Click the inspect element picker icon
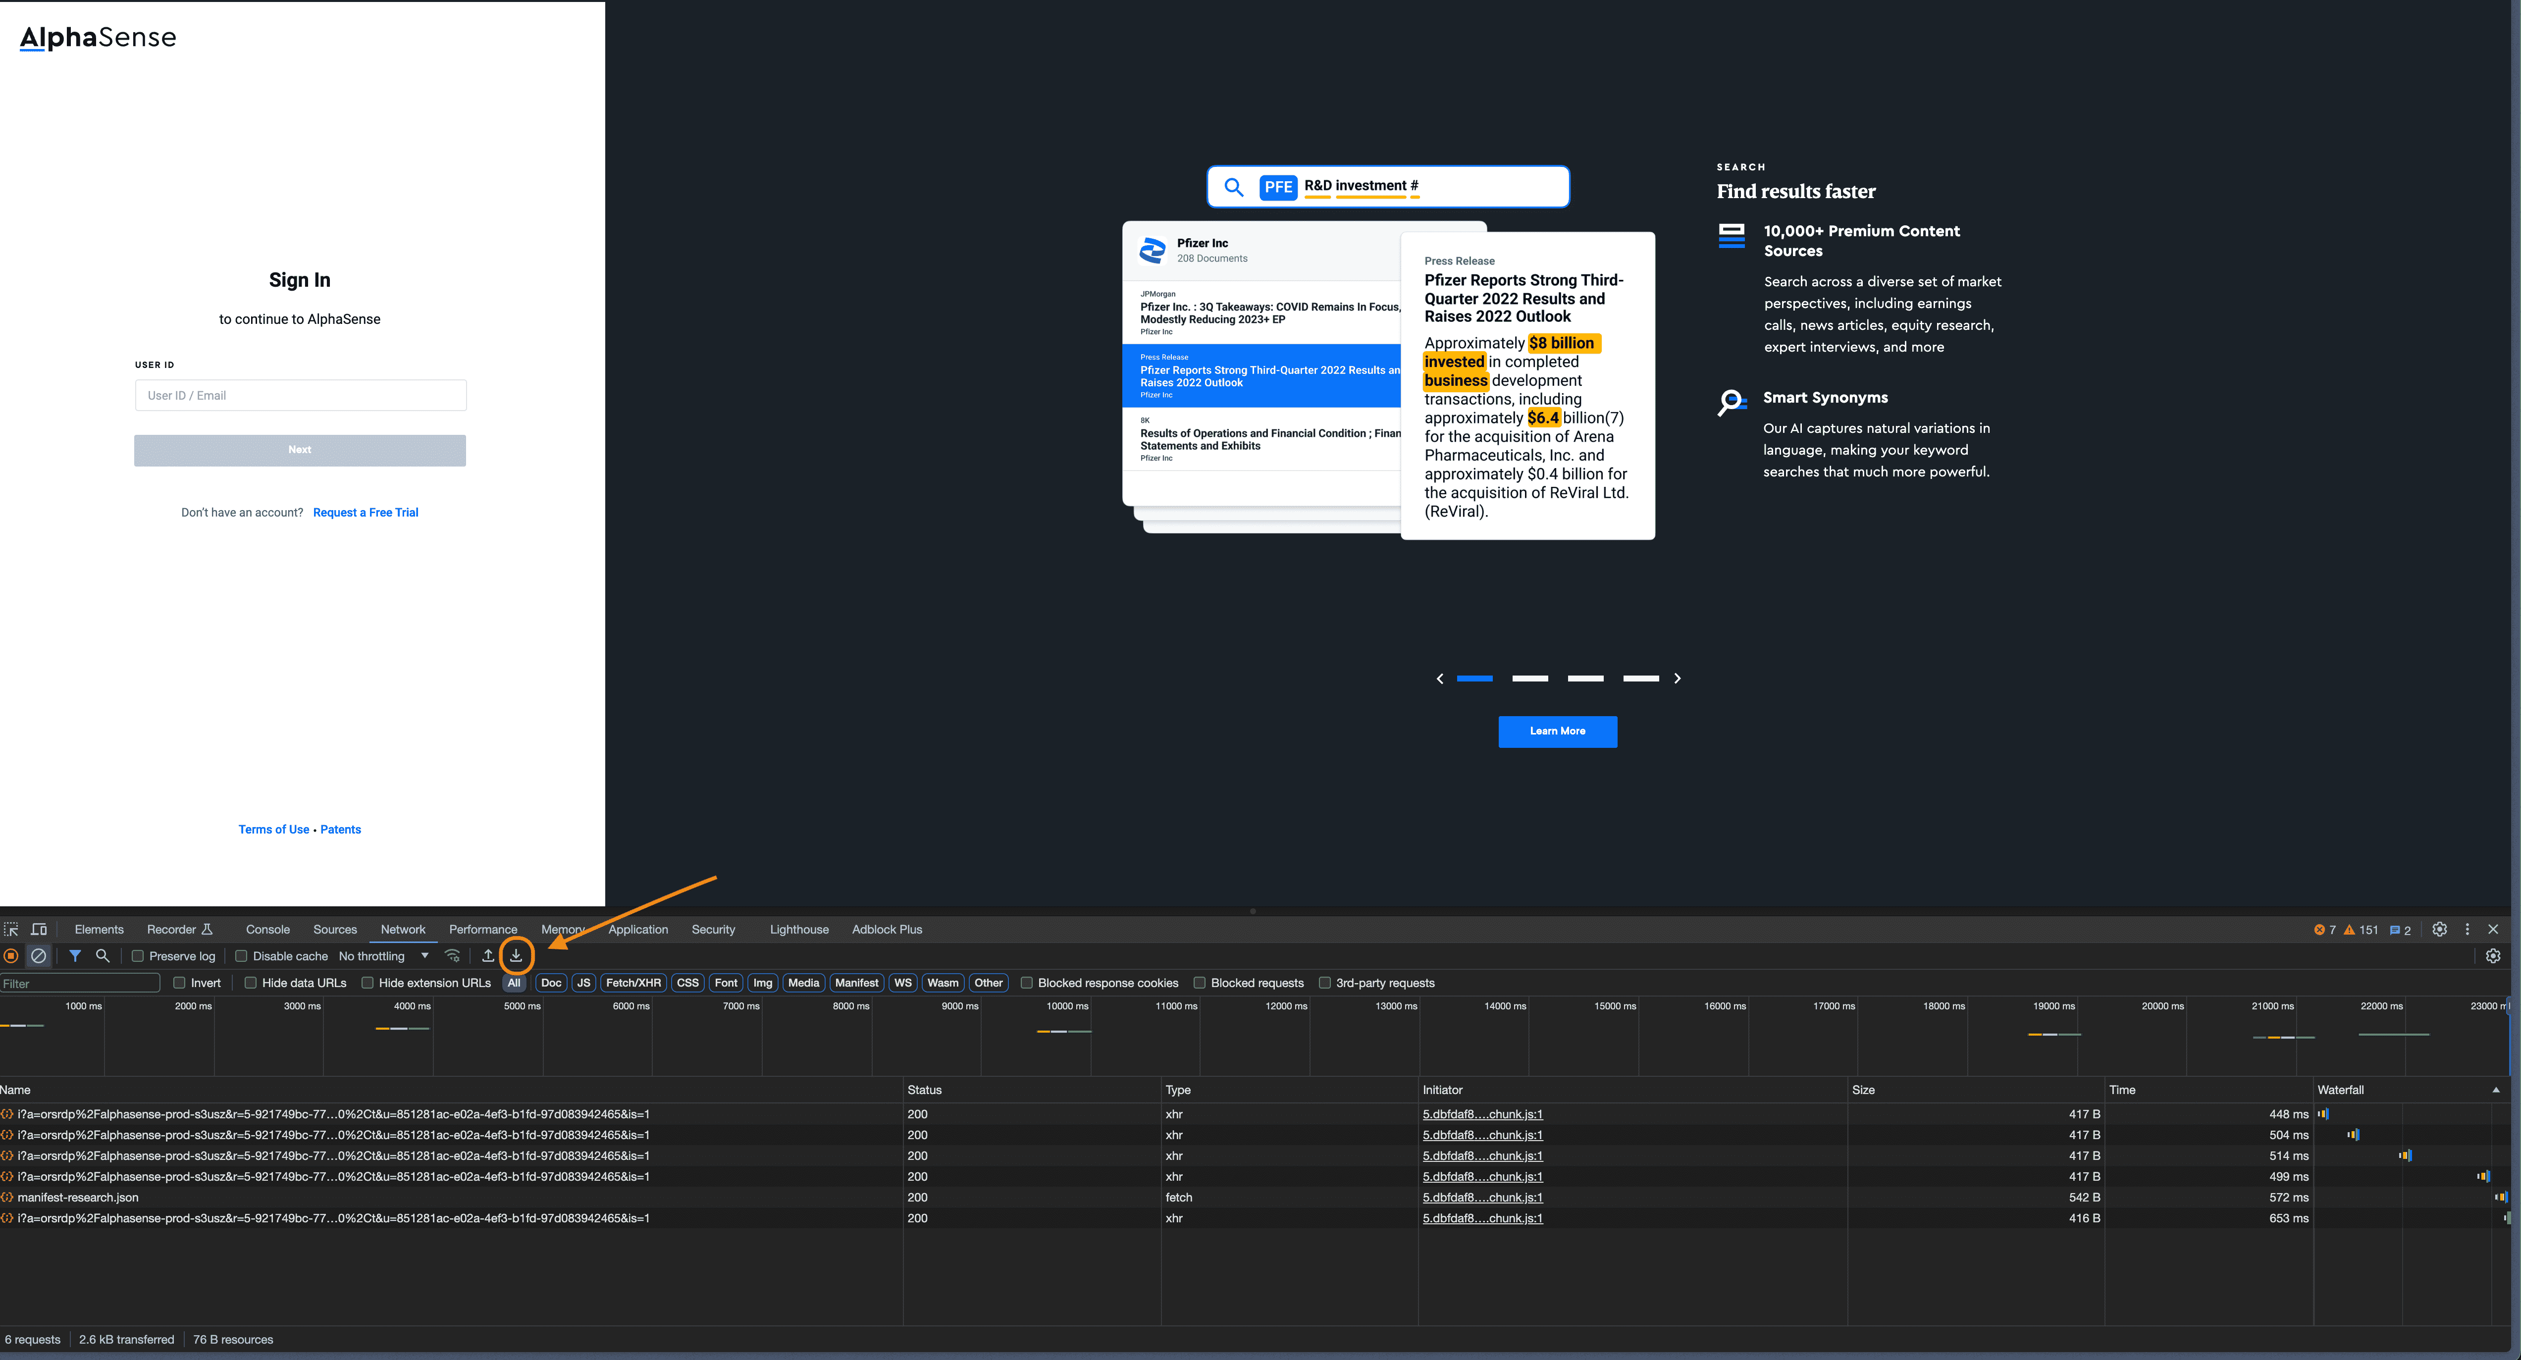The image size is (2521, 1360). click(x=12, y=930)
